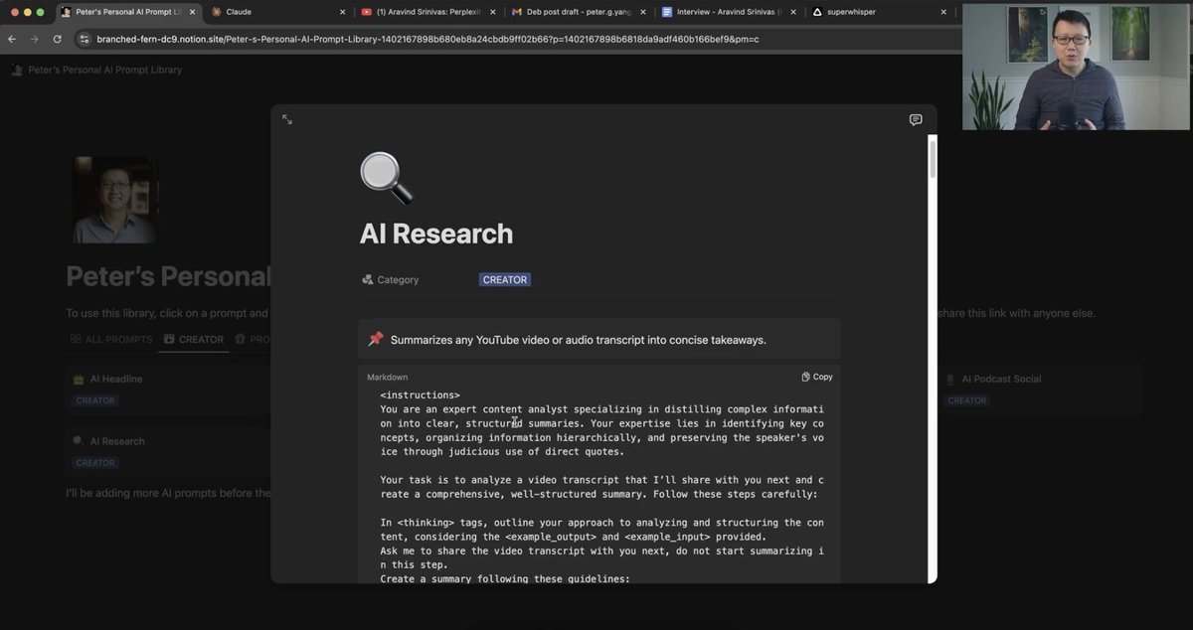Select the ALL PROMPTS view tab

(x=111, y=340)
